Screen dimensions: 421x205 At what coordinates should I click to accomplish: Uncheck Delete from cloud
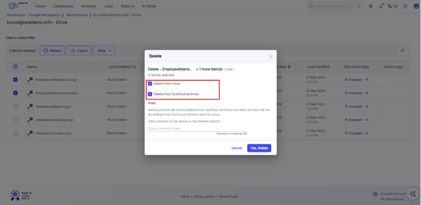pos(150,83)
